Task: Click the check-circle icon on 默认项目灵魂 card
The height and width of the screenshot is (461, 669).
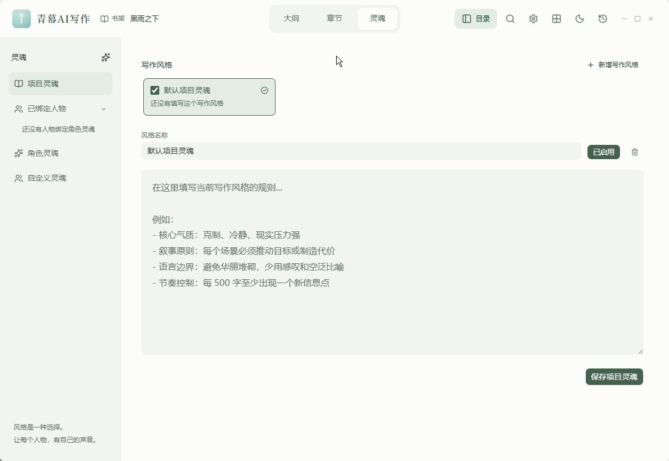Action: pyautogui.click(x=265, y=90)
